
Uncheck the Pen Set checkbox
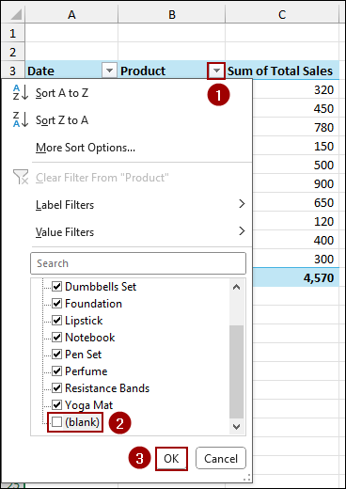(56, 354)
